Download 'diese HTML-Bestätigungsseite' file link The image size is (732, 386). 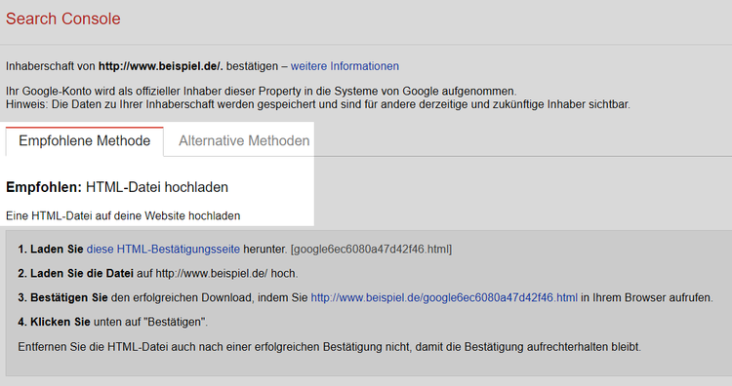click(163, 250)
